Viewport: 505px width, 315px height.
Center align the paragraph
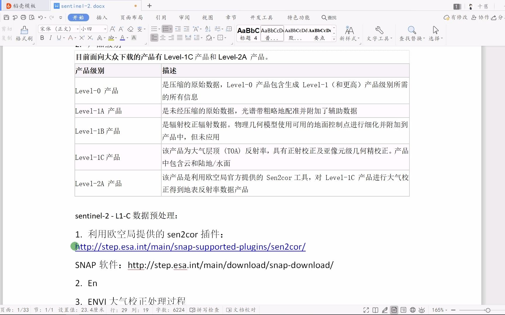pyautogui.click(x=163, y=38)
